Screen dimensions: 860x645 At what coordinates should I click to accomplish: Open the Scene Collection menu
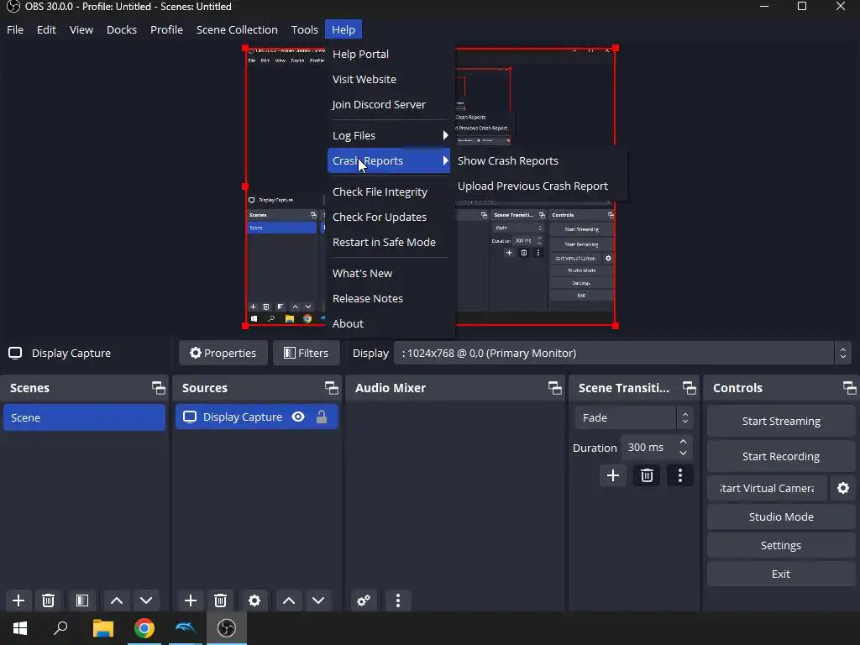(237, 29)
